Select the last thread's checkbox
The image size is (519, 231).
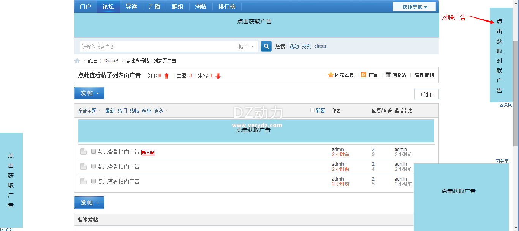pyautogui.click(x=93, y=181)
